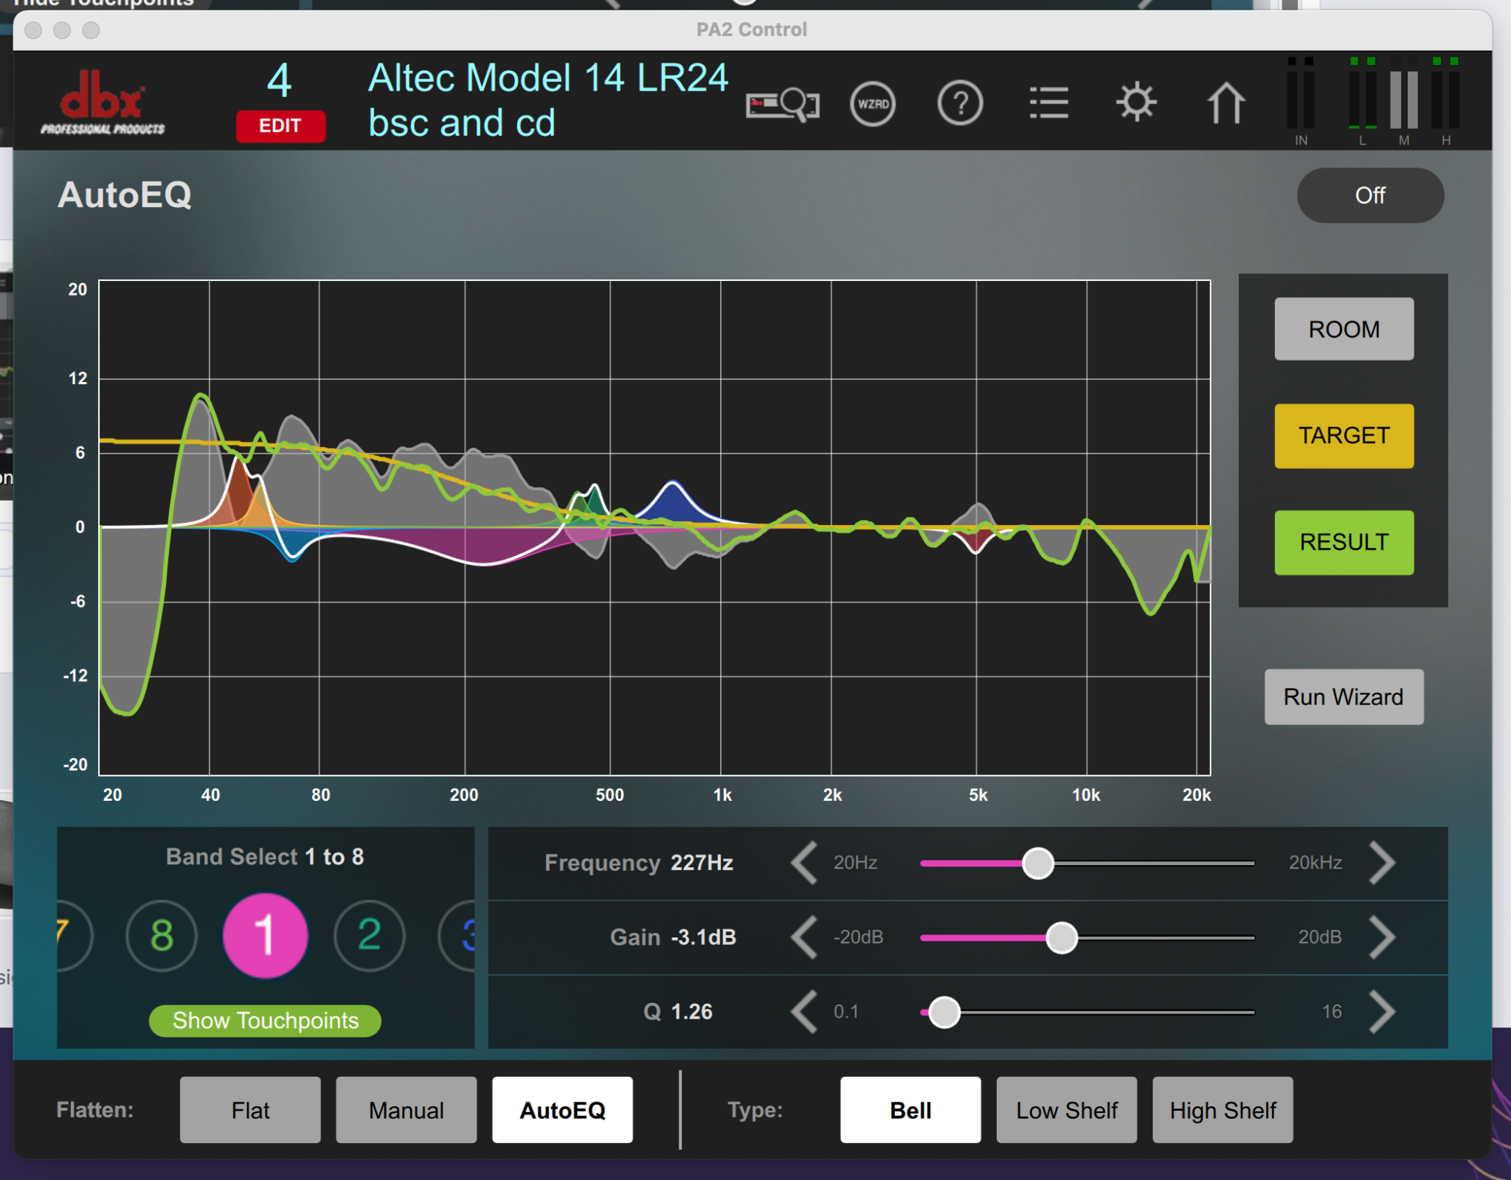The image size is (1511, 1180).
Task: Click the Show Touchpoints button
Action: coord(265,1021)
